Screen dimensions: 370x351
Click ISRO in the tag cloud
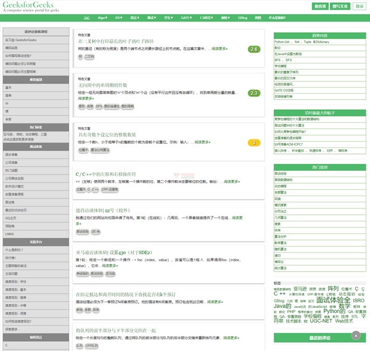(x=359, y=300)
